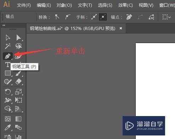Open the 文件(F) menu
175x139 pixels.
point(24,5)
